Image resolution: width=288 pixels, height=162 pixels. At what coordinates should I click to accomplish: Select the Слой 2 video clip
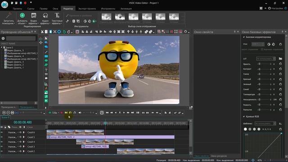[146, 151]
